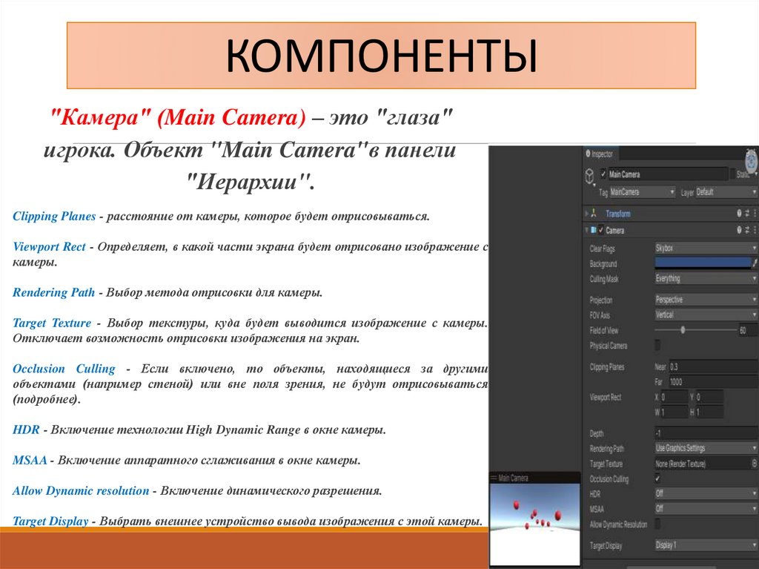Open the Tag MainCamera dropdown
Screen dimensions: 759x569
click(643, 192)
